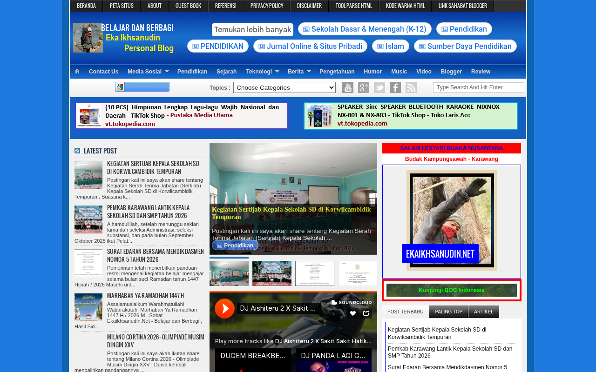Select the second slider thumbnail of the group photo
This screenshot has height=372, width=596.
coord(272,273)
